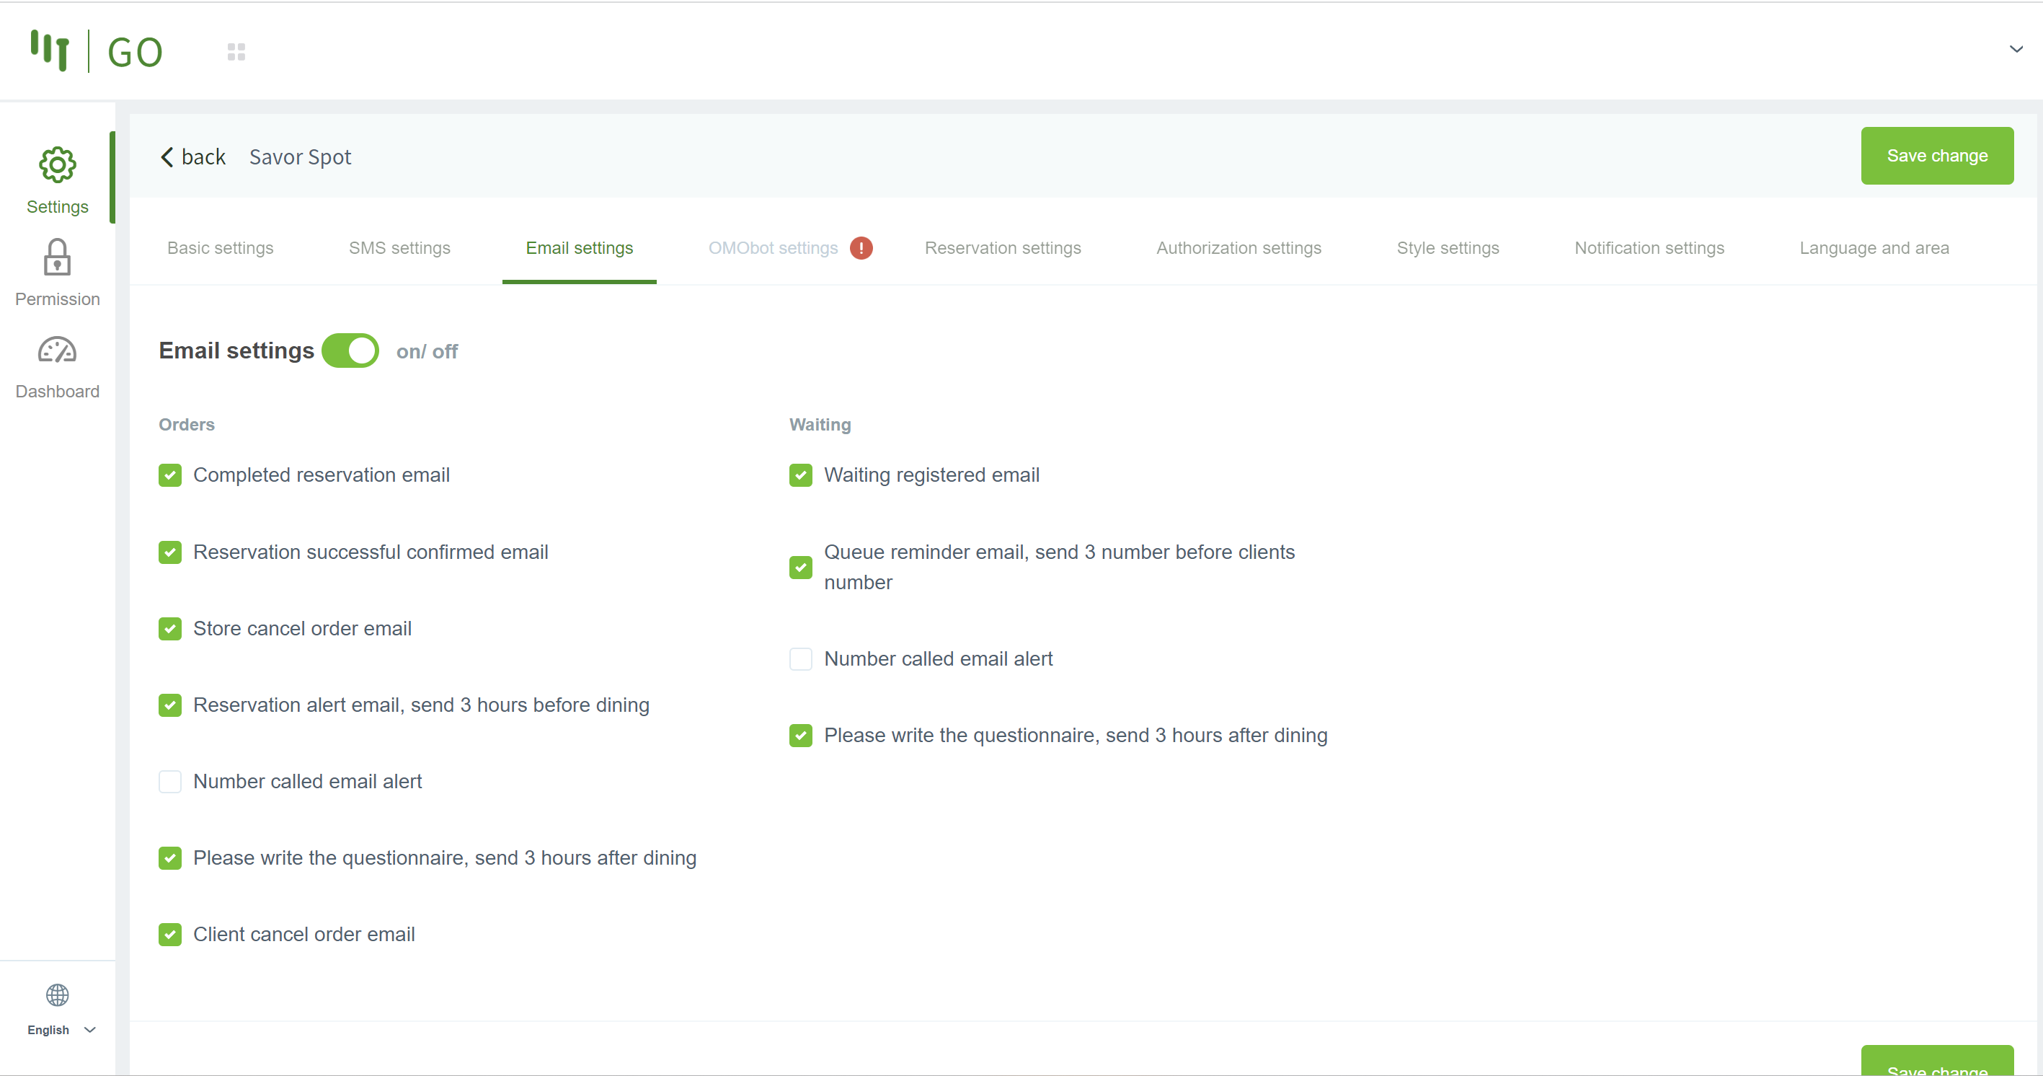Expand the top-right account chevron
The height and width of the screenshot is (1076, 2043).
click(2016, 49)
